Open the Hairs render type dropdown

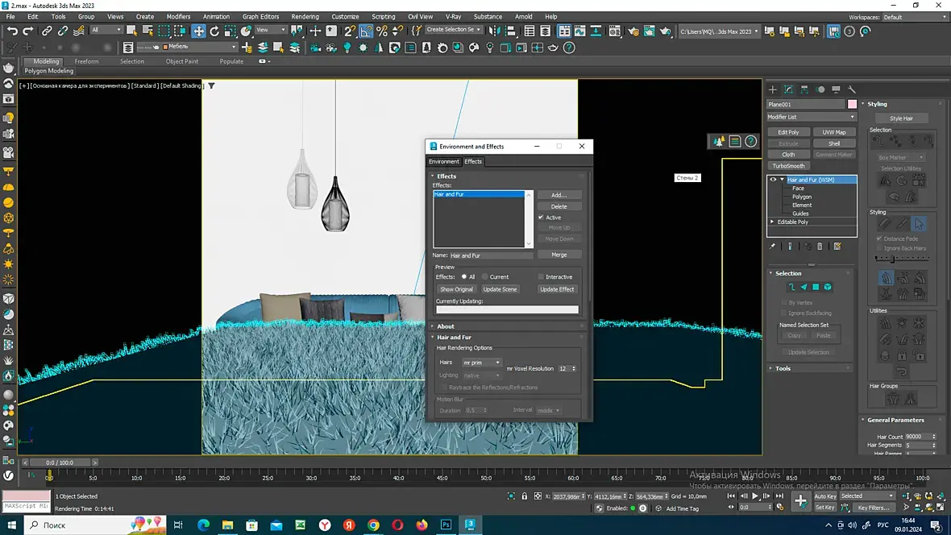click(481, 363)
